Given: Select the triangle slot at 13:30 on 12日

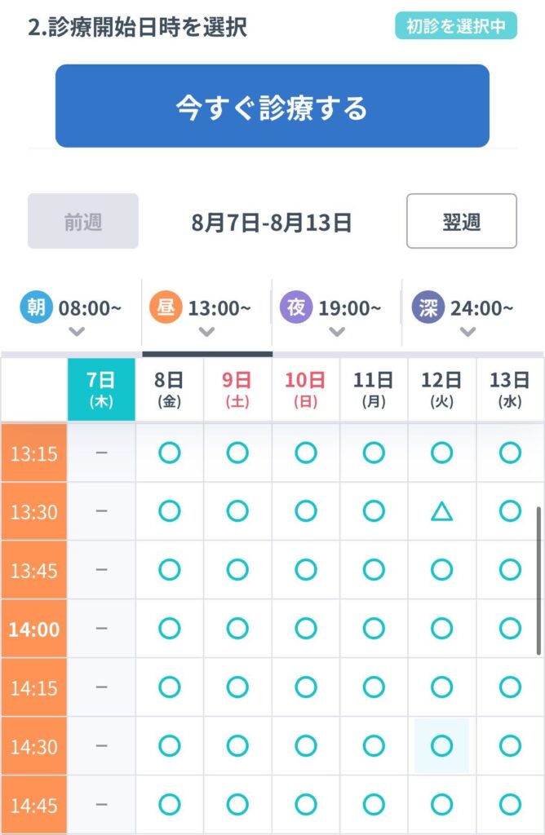Looking at the screenshot, I should (x=441, y=512).
